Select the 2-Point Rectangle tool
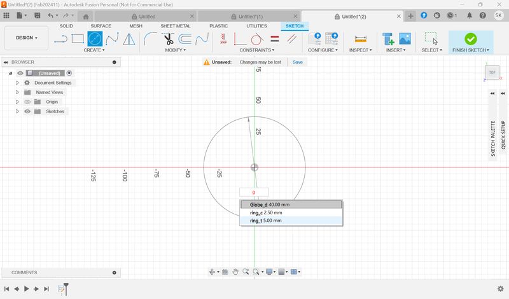 pyautogui.click(x=78, y=39)
